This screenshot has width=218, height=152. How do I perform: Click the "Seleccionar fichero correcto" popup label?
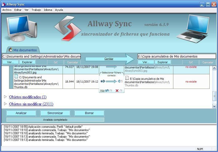(x=112, y=74)
